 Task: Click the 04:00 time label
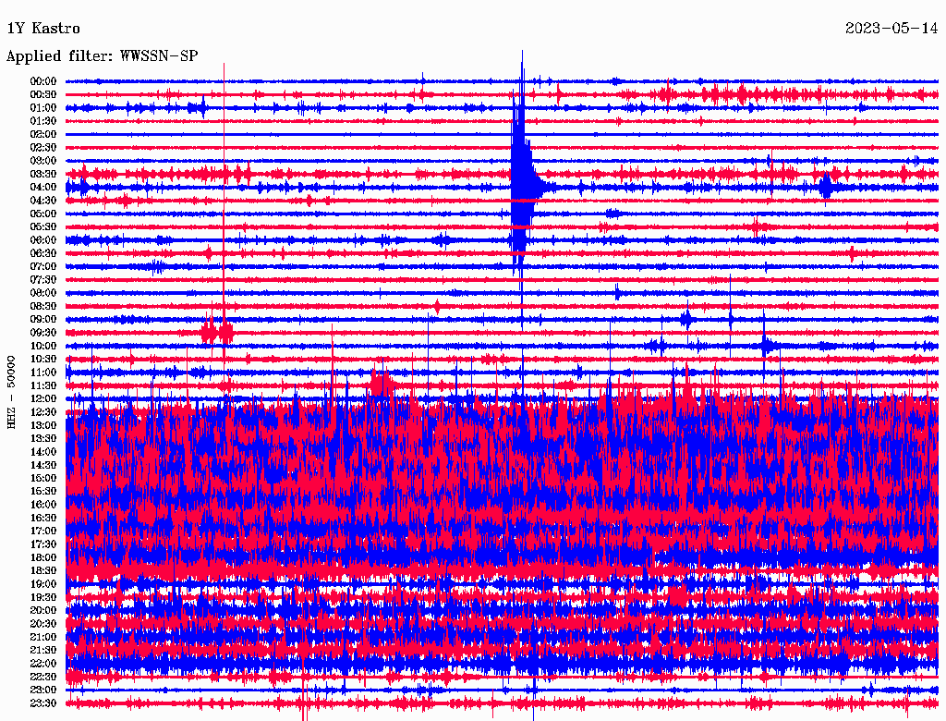[x=43, y=188]
